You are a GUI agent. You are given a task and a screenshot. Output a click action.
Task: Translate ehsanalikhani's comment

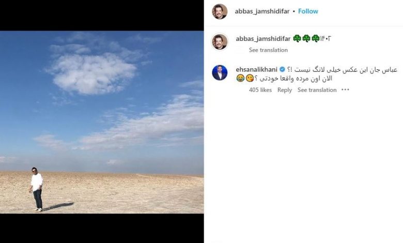(x=317, y=90)
